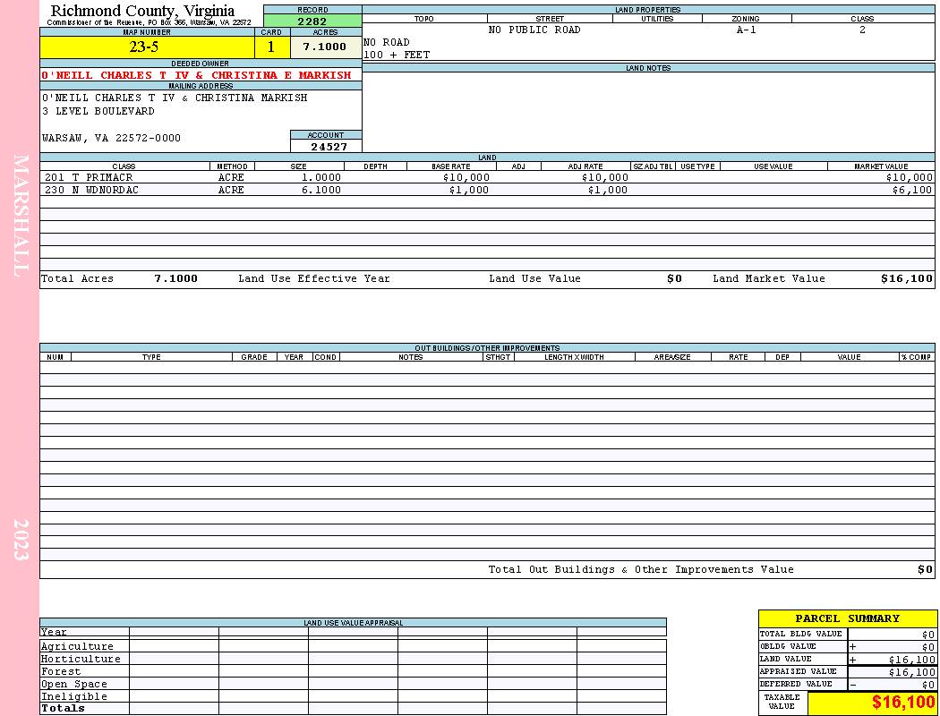Click the Forest row label
Screen dimensions: 940x716
61,671
